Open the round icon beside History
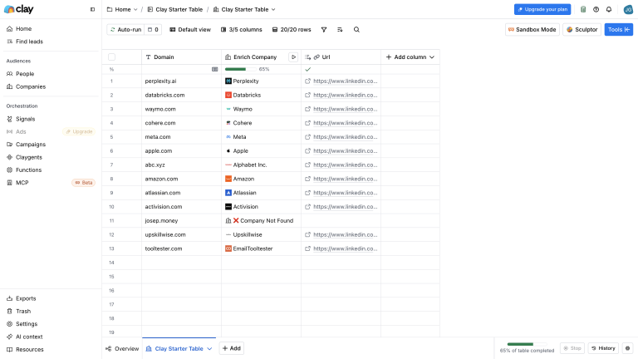The height and width of the screenshot is (359, 638). pos(627,348)
